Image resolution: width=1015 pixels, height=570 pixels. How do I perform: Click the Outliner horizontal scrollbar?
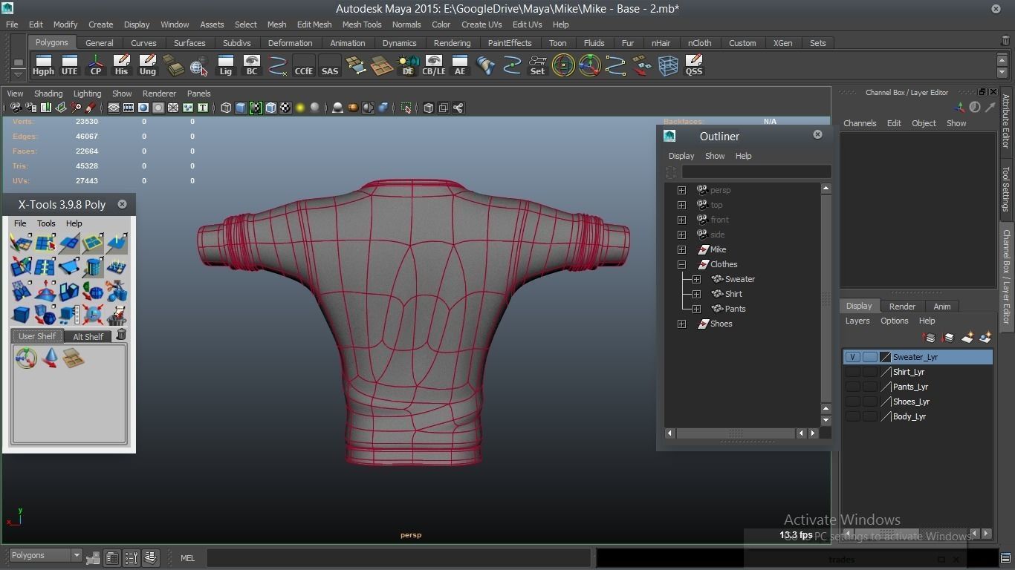click(735, 433)
